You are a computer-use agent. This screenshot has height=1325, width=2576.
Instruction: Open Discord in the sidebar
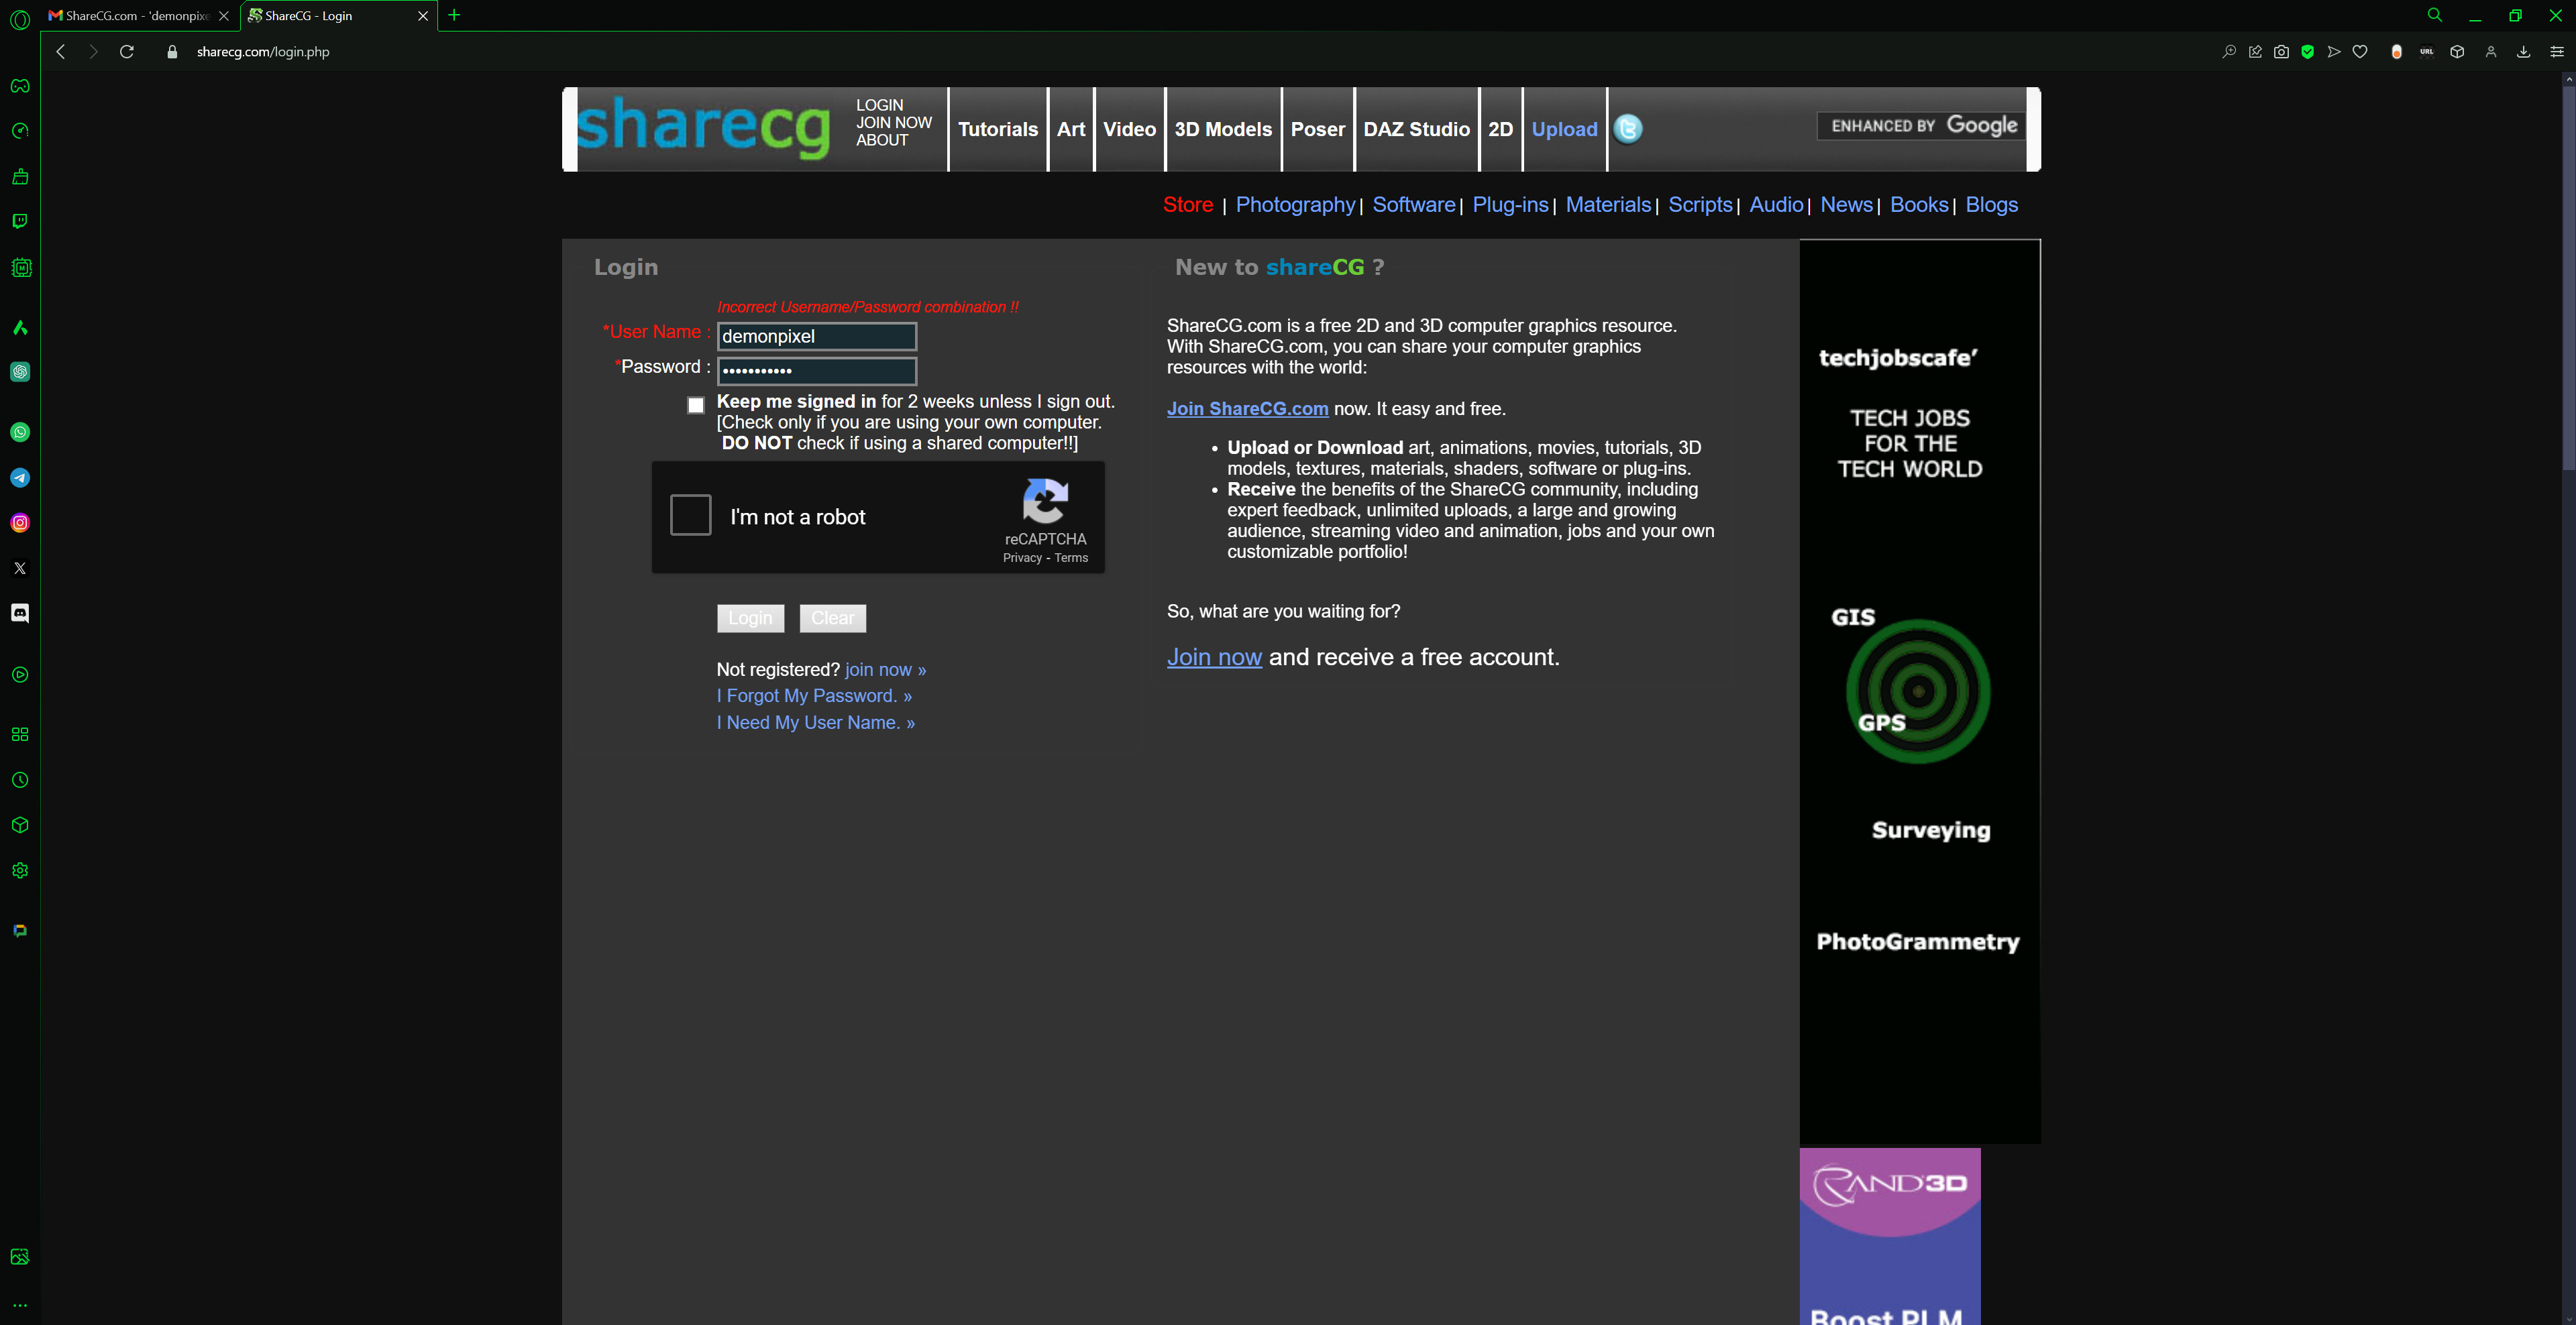tap(20, 612)
